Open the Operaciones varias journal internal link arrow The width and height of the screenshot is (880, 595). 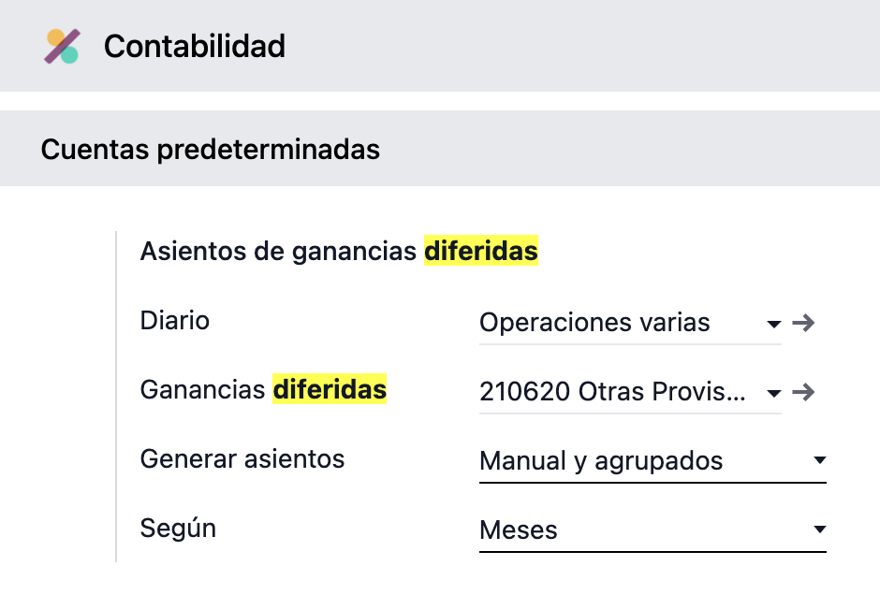tap(803, 322)
